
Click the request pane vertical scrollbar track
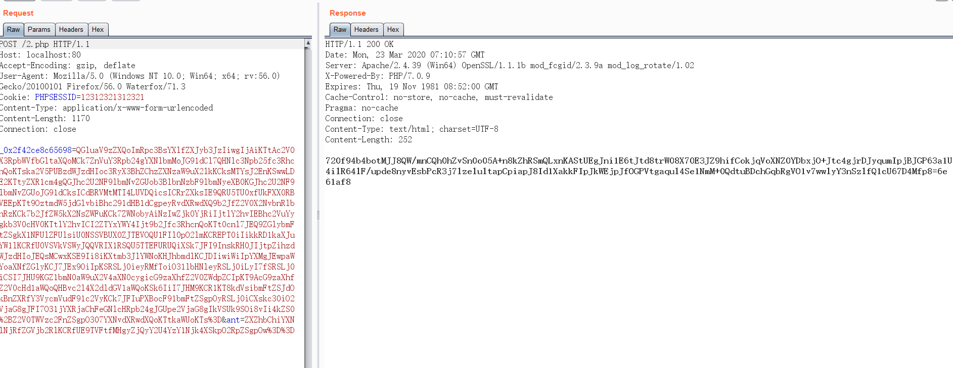point(308,207)
